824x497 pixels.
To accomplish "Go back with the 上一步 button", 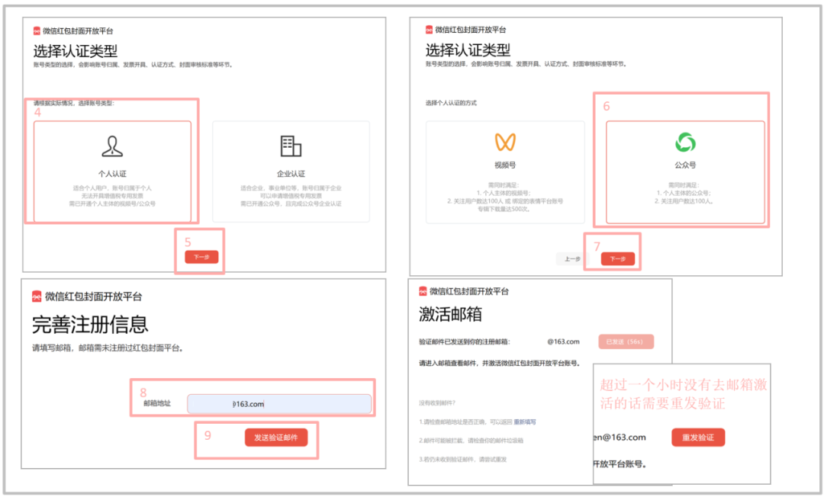I will pyautogui.click(x=572, y=259).
